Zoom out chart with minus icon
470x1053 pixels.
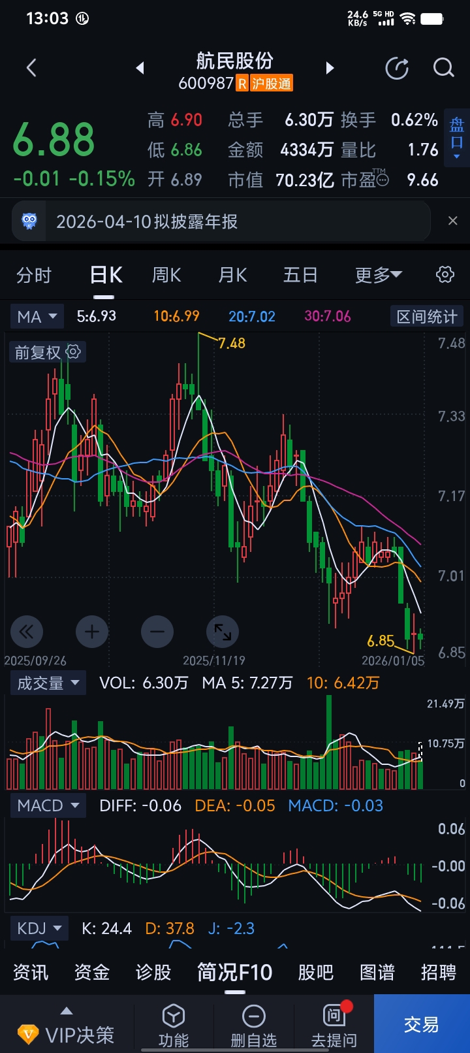tap(157, 632)
